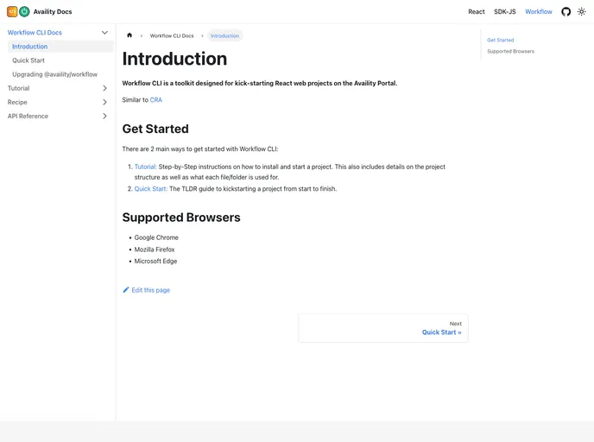This screenshot has height=442, width=594.
Task: Open the SDK-JS navbar item
Action: (x=504, y=12)
